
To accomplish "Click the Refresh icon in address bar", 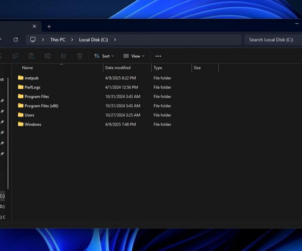I will (x=15, y=40).
